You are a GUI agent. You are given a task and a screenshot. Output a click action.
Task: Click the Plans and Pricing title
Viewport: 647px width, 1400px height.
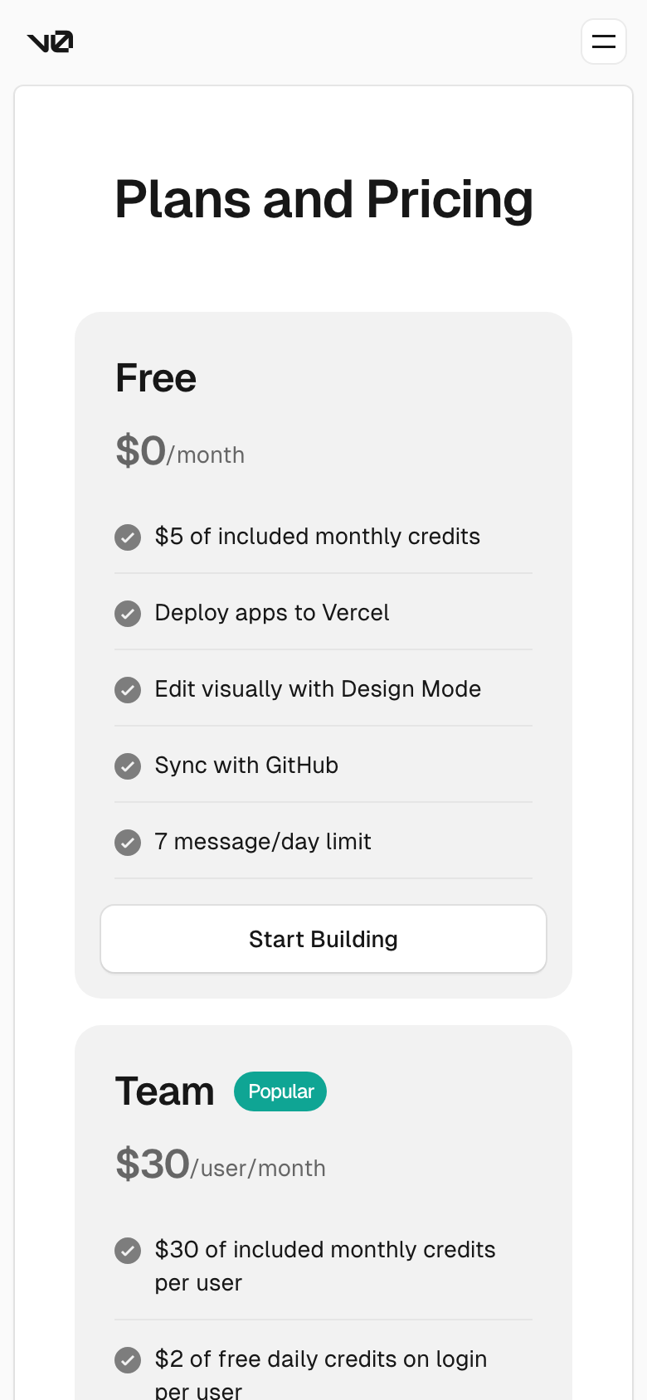323,200
